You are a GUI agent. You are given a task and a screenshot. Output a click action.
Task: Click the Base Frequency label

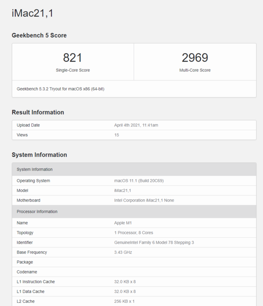click(32, 252)
